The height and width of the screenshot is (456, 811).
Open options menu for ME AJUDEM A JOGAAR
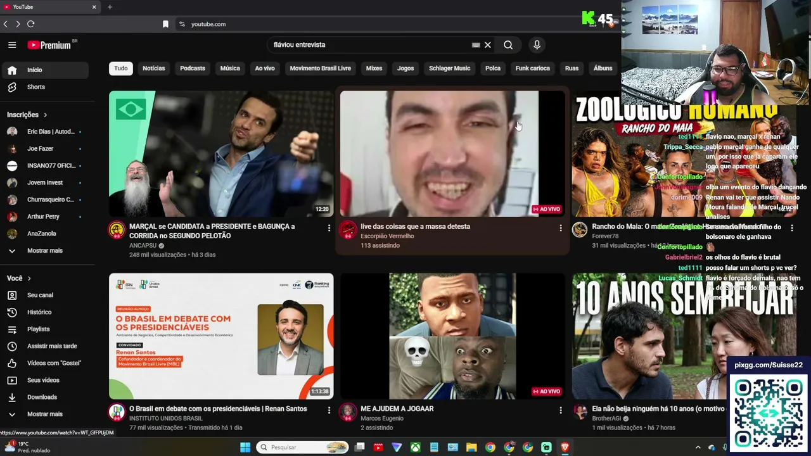561,410
